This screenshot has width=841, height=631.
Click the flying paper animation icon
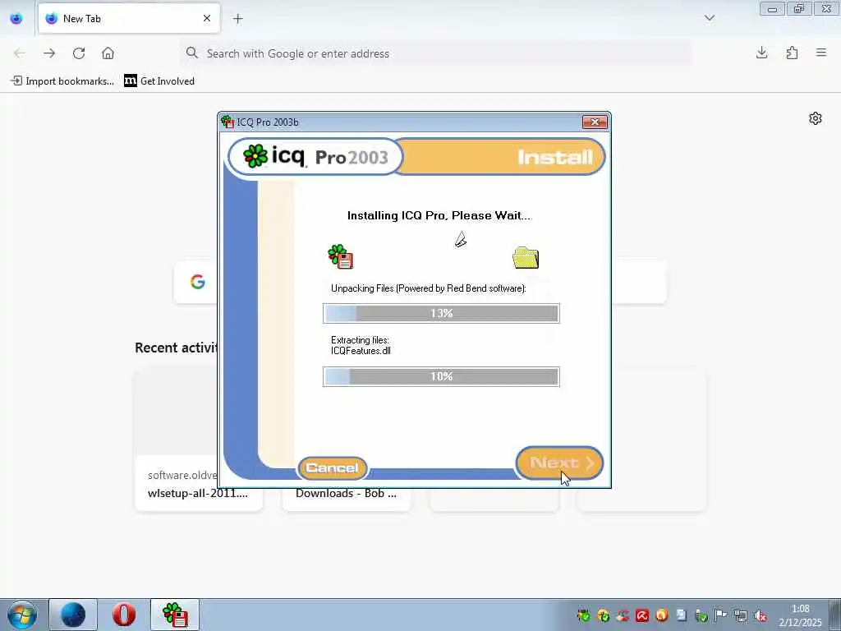(x=461, y=239)
